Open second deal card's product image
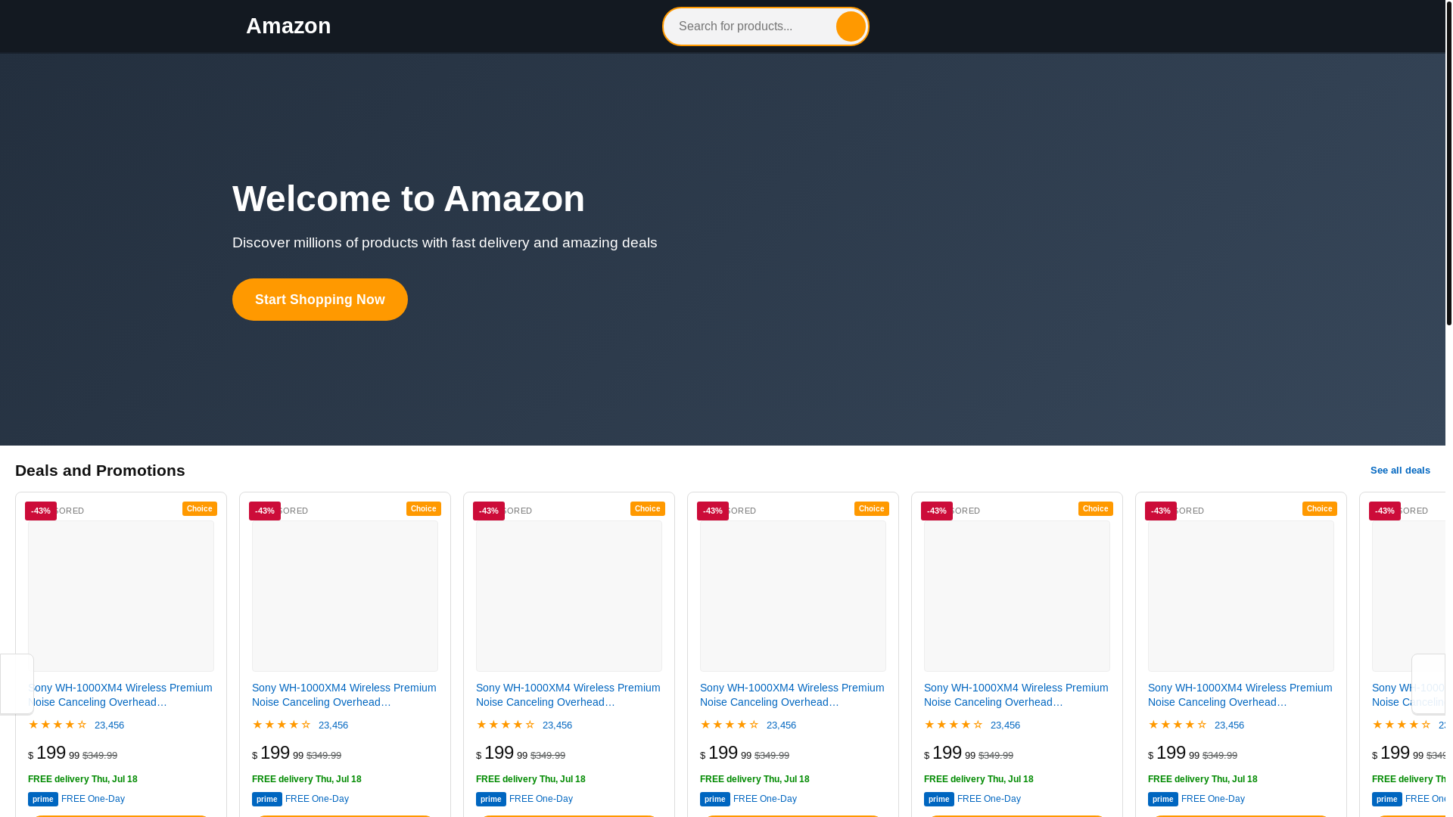Screen dimensions: 1453x817 345,596
